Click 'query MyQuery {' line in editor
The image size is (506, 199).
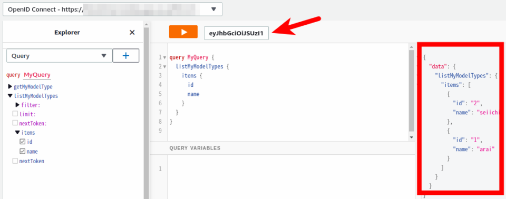pos(192,57)
